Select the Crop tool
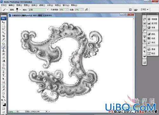This screenshot has height=115, width=159. pyautogui.click(x=3, y=36)
